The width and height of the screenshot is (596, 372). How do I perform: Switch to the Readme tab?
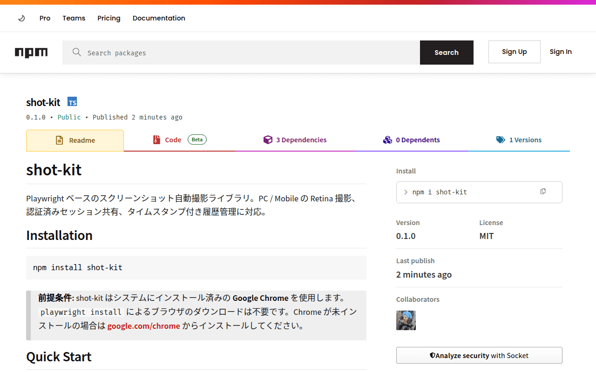[x=75, y=140]
